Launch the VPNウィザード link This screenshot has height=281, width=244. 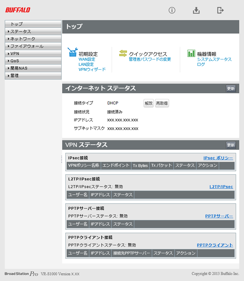pyautogui.click(x=92, y=69)
